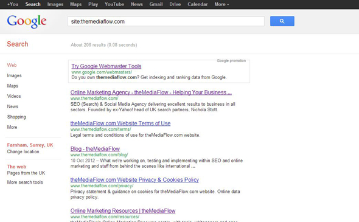
Task: Open Try Google Webmaster Tools link
Action: click(x=106, y=66)
